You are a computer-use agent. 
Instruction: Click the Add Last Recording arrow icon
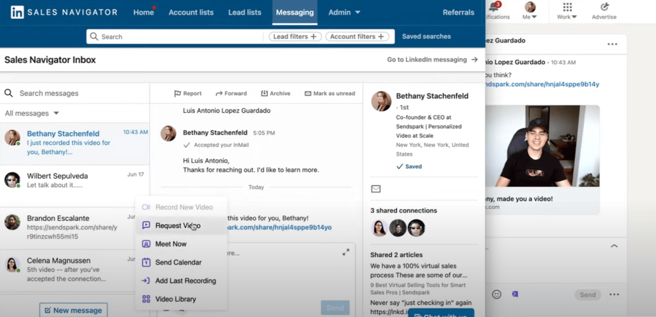tap(146, 280)
